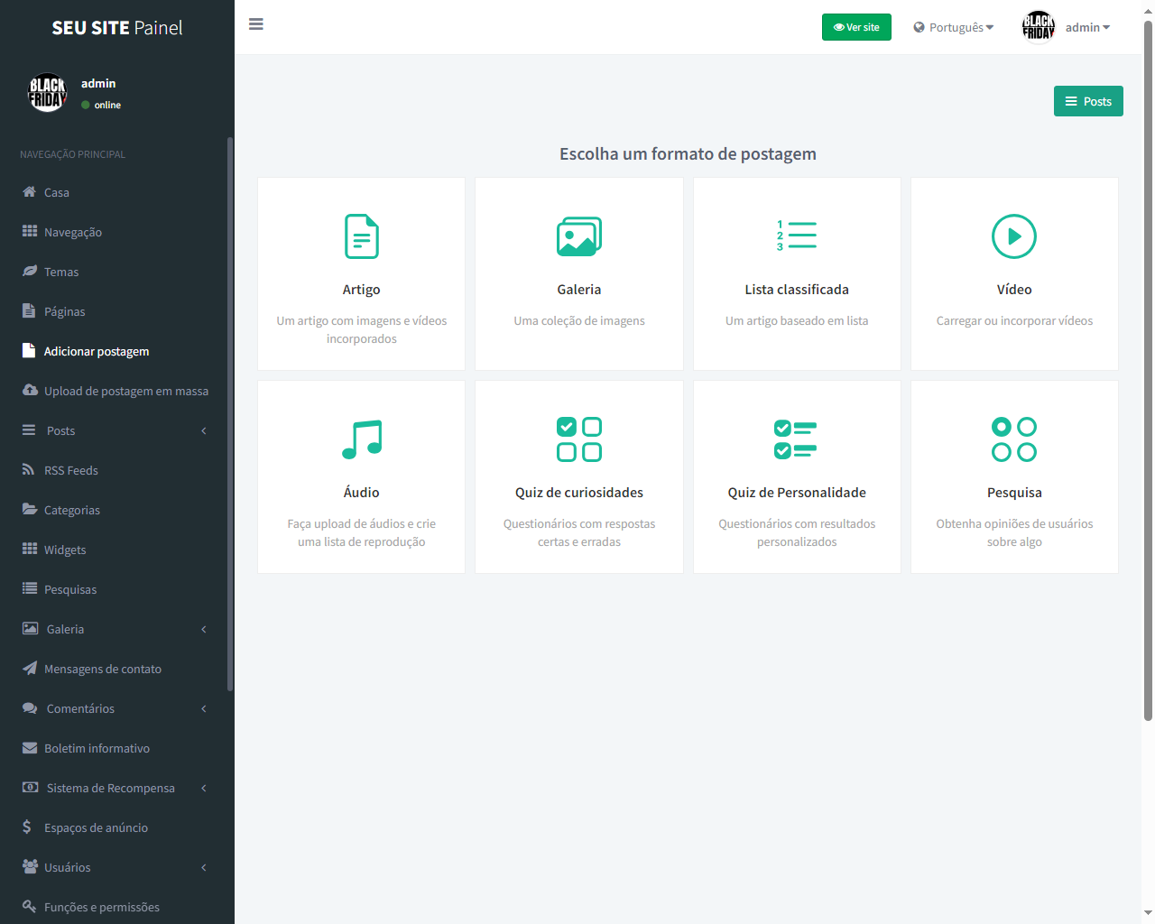Viewport: 1155px width, 924px height.
Task: Go to Upload de postagem em massa
Action: pos(125,391)
